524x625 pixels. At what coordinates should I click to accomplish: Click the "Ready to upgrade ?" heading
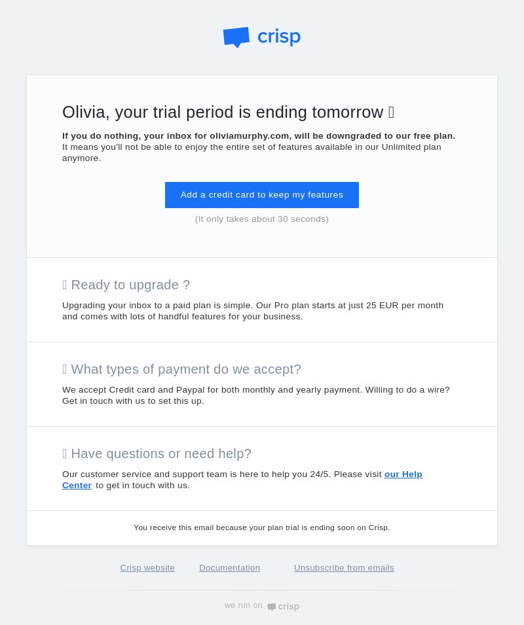(x=130, y=285)
